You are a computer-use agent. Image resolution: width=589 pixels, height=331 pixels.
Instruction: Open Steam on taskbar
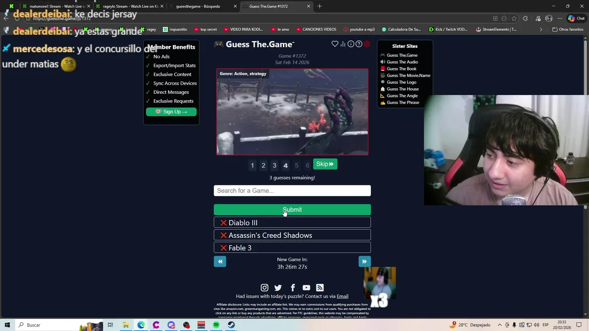pyautogui.click(x=231, y=325)
